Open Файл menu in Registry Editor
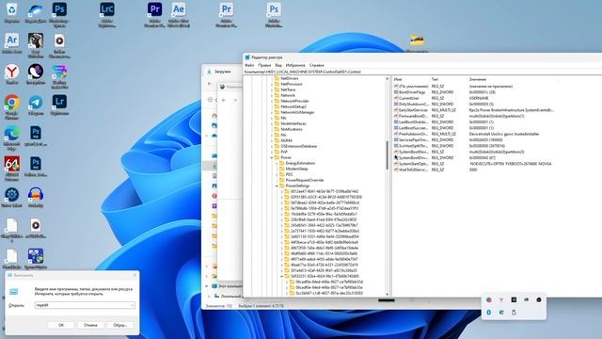602x339 pixels. pyautogui.click(x=249, y=65)
